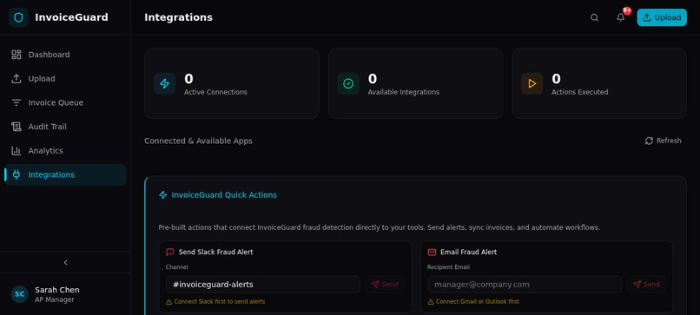The width and height of the screenshot is (700, 315).
Task: Open Dashboard in the sidebar
Action: click(x=65, y=55)
